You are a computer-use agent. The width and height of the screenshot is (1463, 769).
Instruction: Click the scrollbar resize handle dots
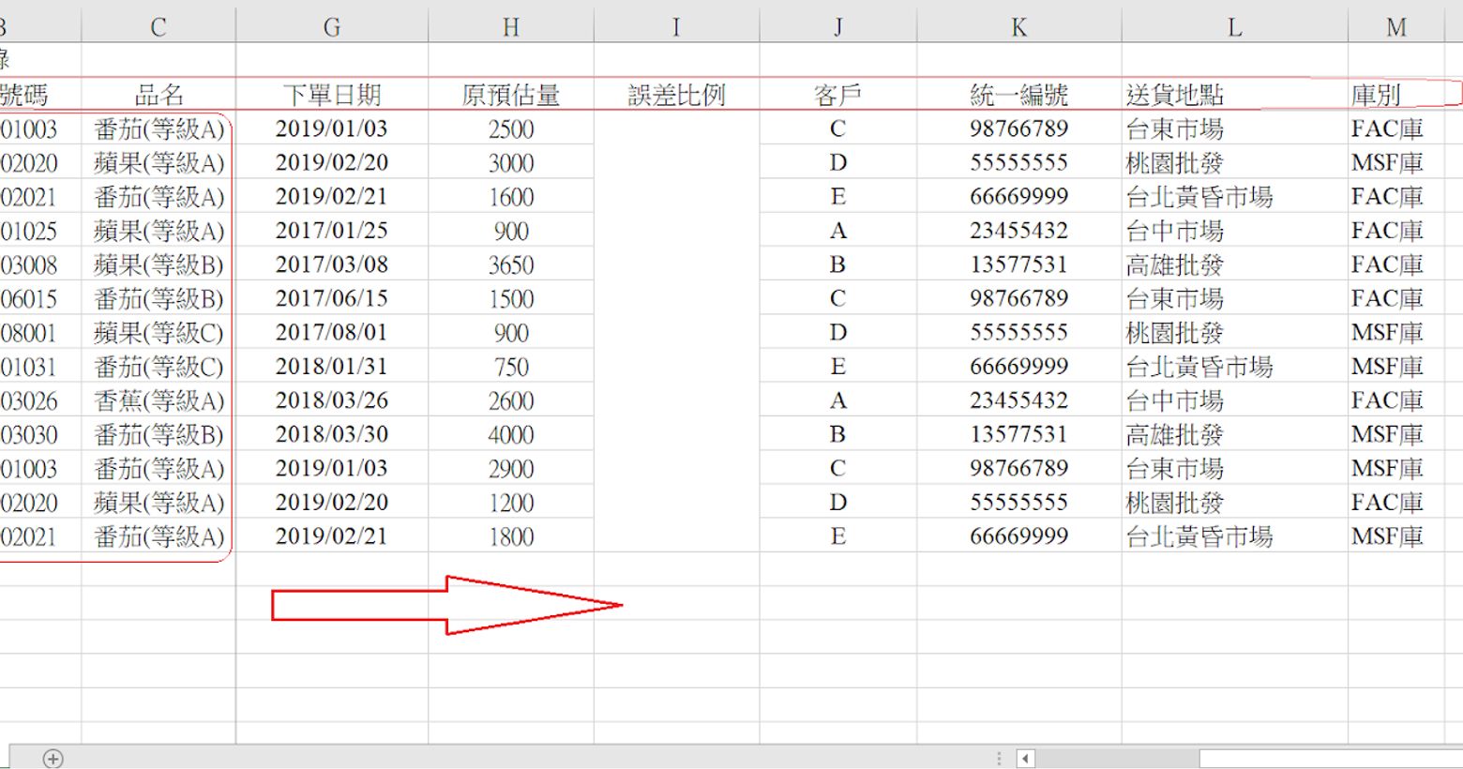point(999,758)
